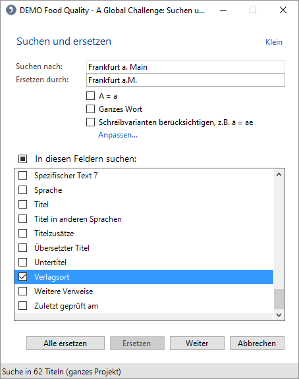Click the field list scroll down arrow
The image size is (299, 379).
pos(279,315)
